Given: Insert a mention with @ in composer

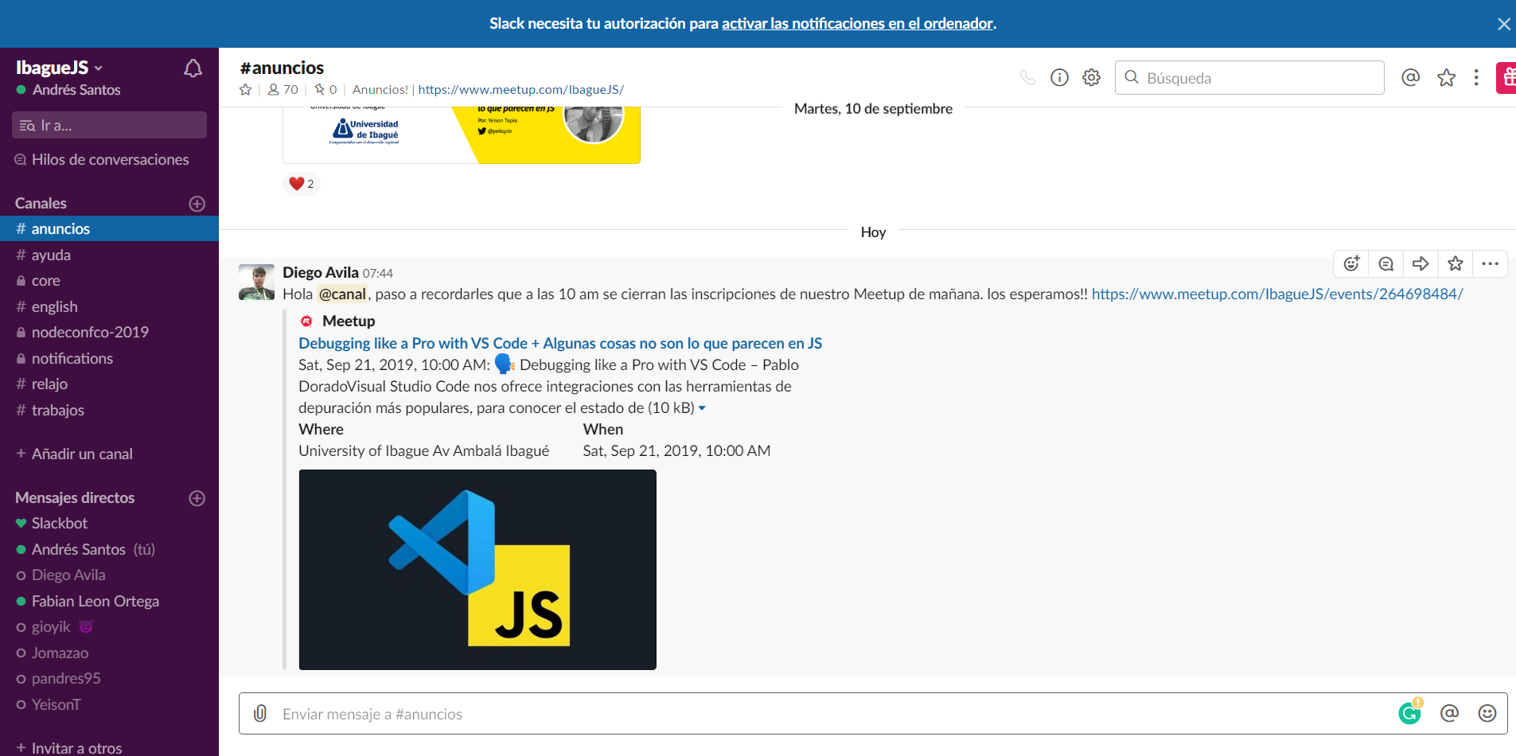Looking at the screenshot, I should coord(1449,713).
